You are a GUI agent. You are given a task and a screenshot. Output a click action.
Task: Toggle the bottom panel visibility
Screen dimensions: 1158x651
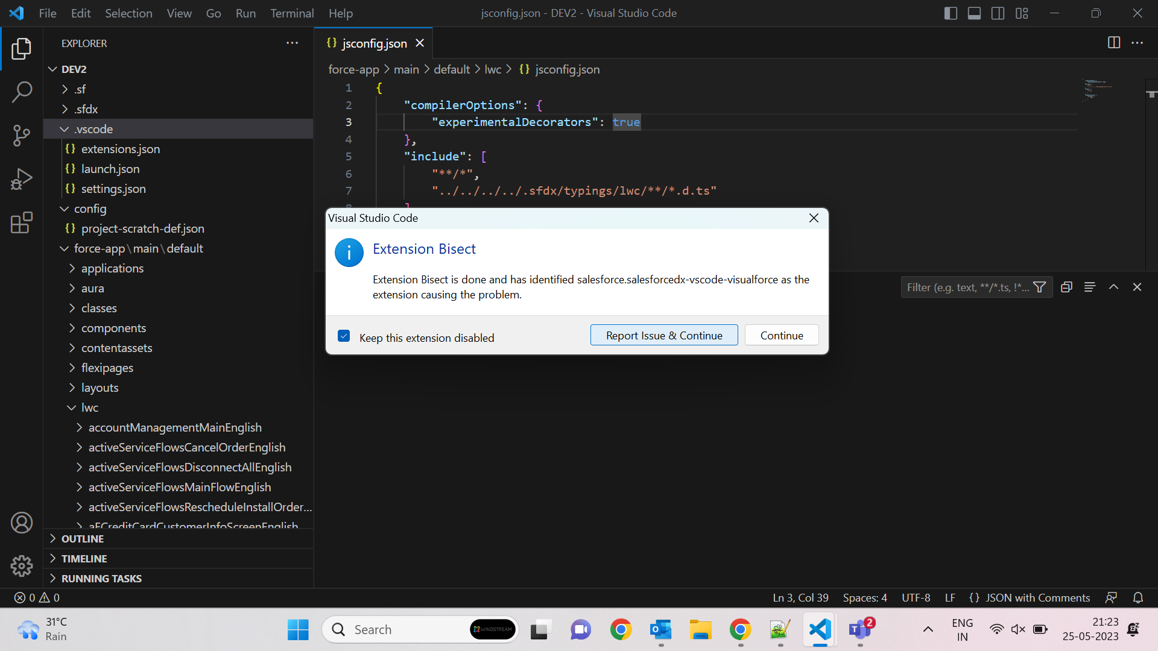[x=974, y=13]
